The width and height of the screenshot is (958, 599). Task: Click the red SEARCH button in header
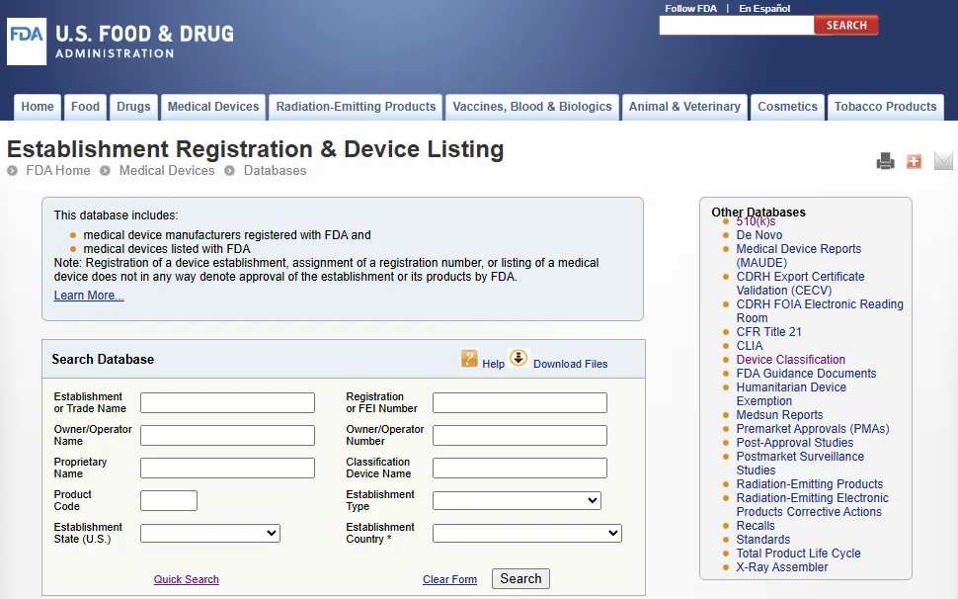845,26
